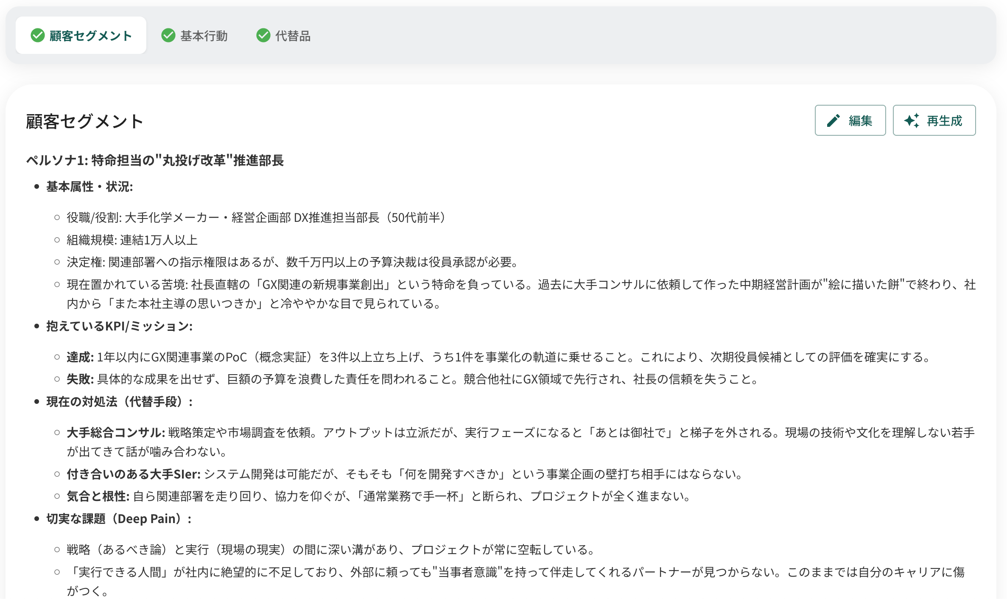Viewport: 1007px width, 599px height.
Task: Click the 基本属性・状況 bullet heading
Action: coord(90,187)
